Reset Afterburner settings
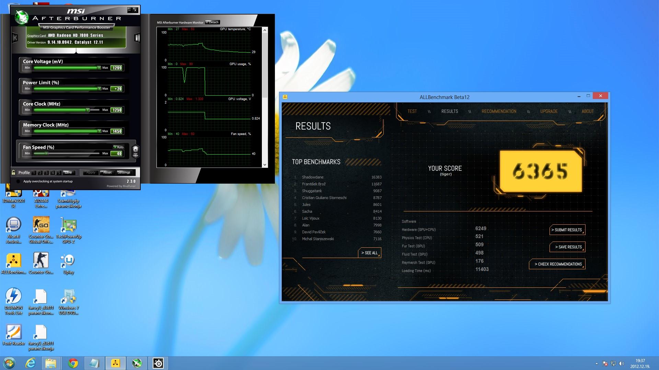 [x=107, y=172]
